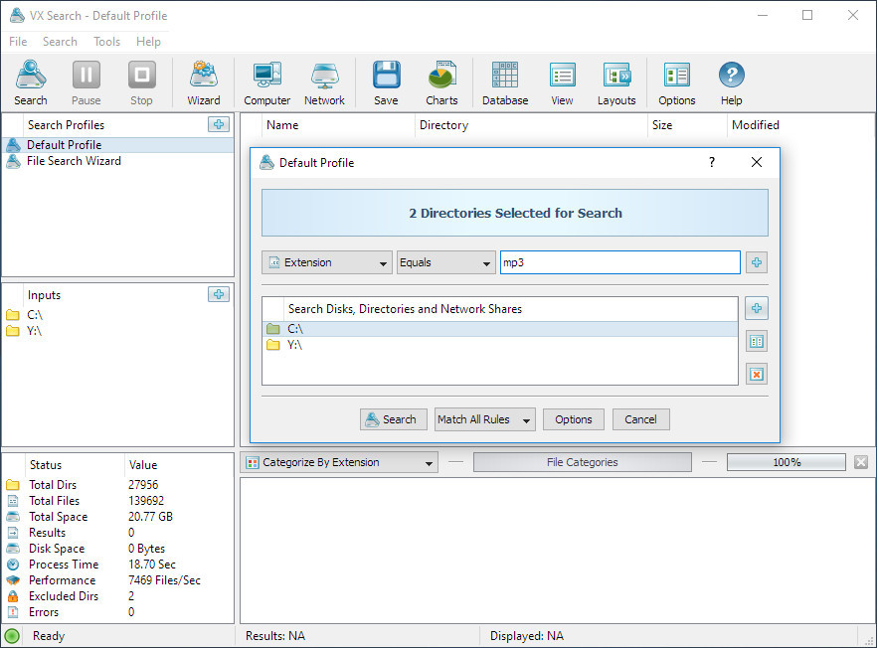Image resolution: width=877 pixels, height=648 pixels.
Task: Click the Save toolbar icon
Action: 386,82
